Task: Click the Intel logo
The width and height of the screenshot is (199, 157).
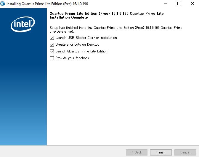Action: point(23,24)
